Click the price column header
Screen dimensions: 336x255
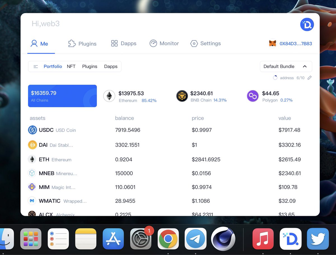coord(198,118)
